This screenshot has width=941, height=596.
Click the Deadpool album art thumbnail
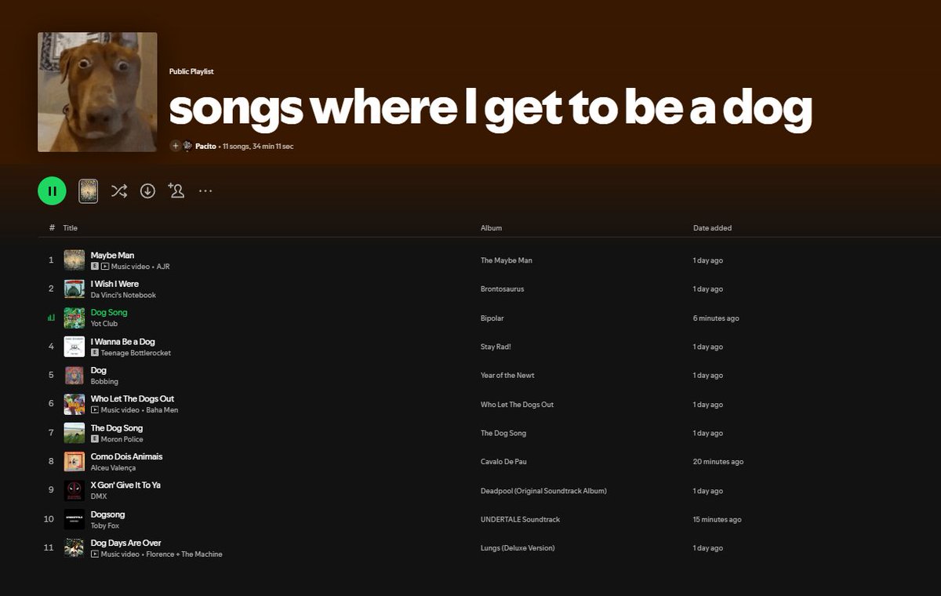tap(74, 490)
